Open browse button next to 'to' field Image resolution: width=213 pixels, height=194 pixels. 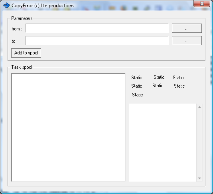click(x=187, y=40)
